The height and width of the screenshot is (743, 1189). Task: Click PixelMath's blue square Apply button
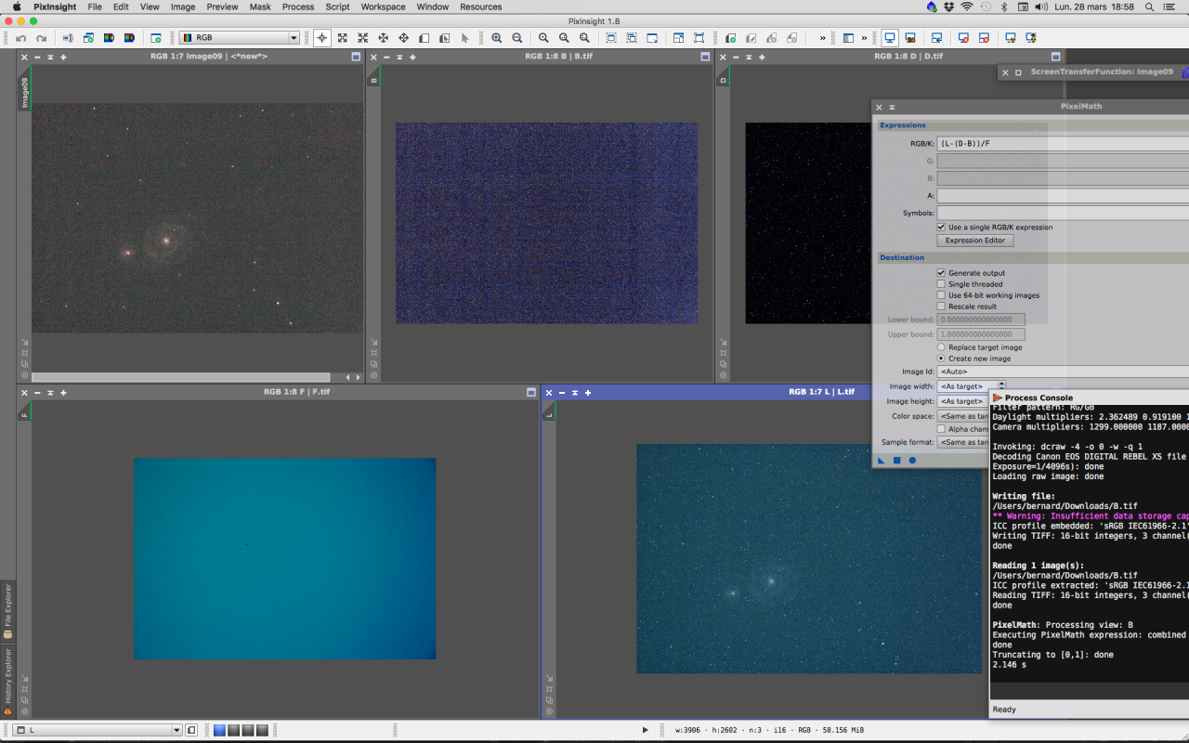coord(897,460)
